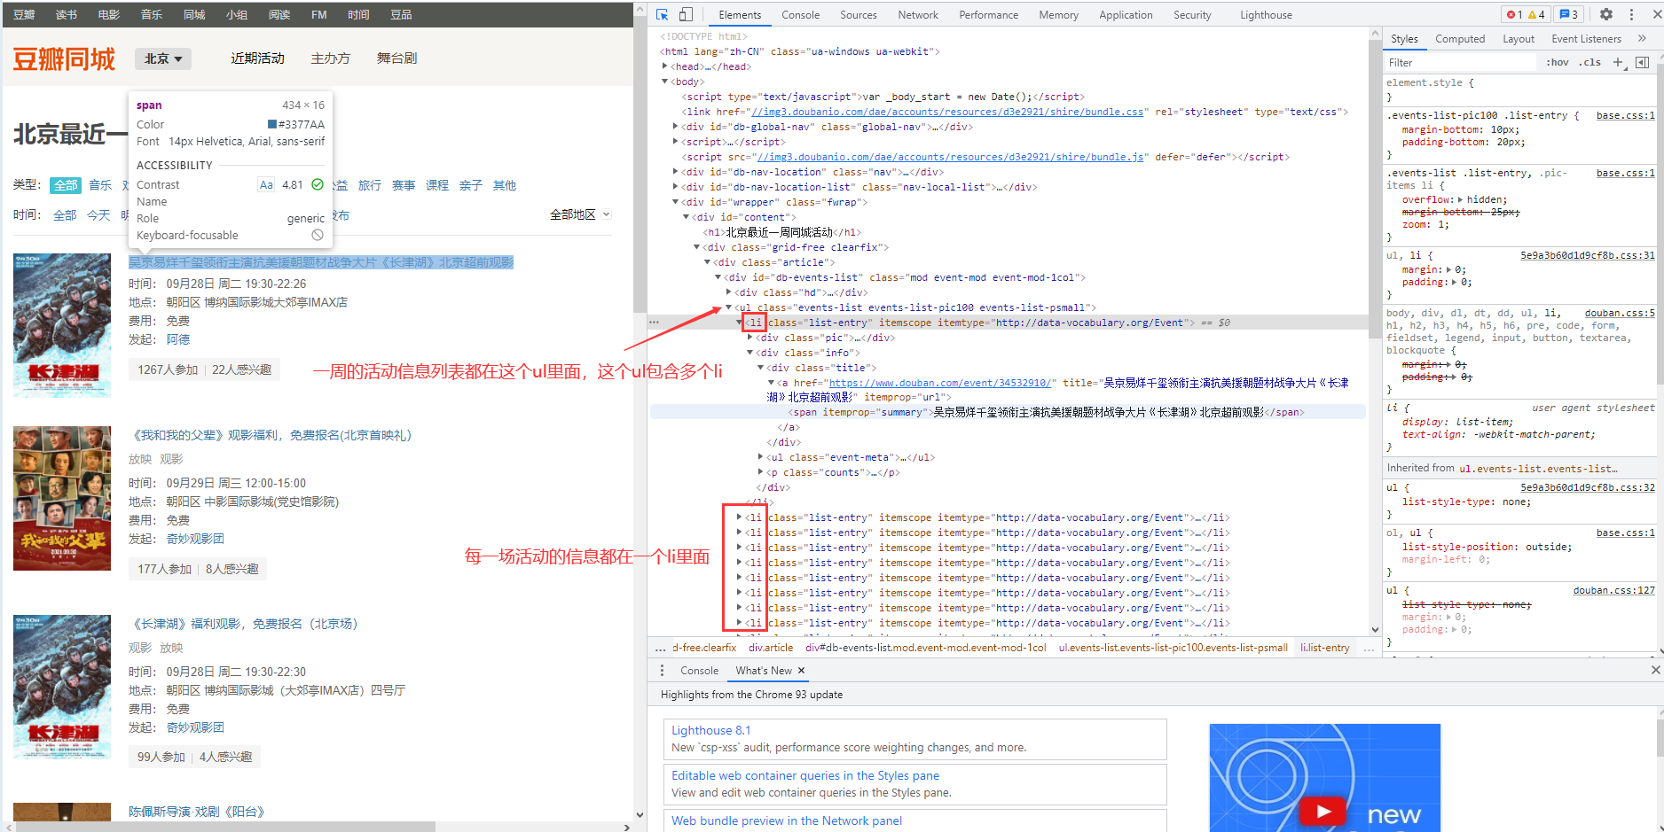Expand the p class counts node

click(x=761, y=472)
